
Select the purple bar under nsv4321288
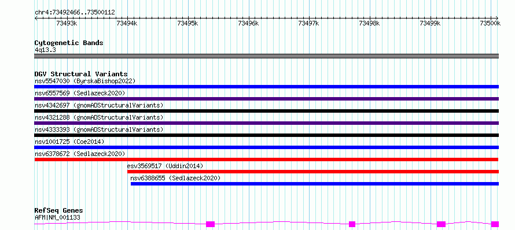266,123
